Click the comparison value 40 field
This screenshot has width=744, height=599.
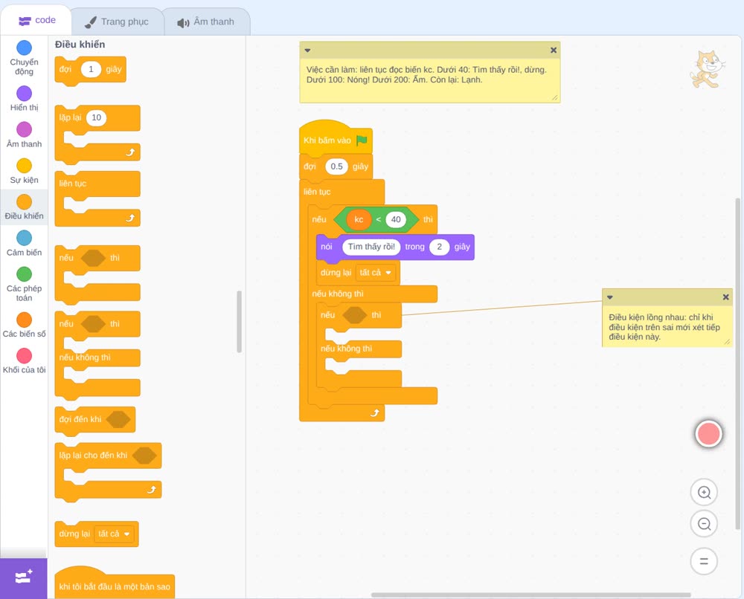[x=396, y=219]
